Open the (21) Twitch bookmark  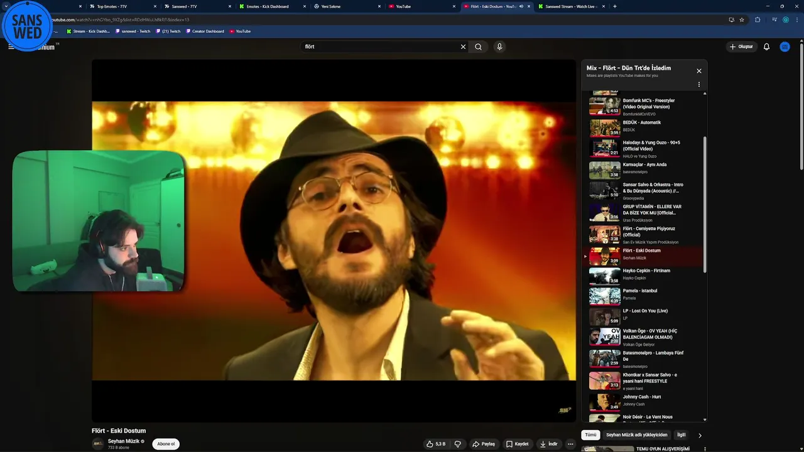tap(168, 31)
